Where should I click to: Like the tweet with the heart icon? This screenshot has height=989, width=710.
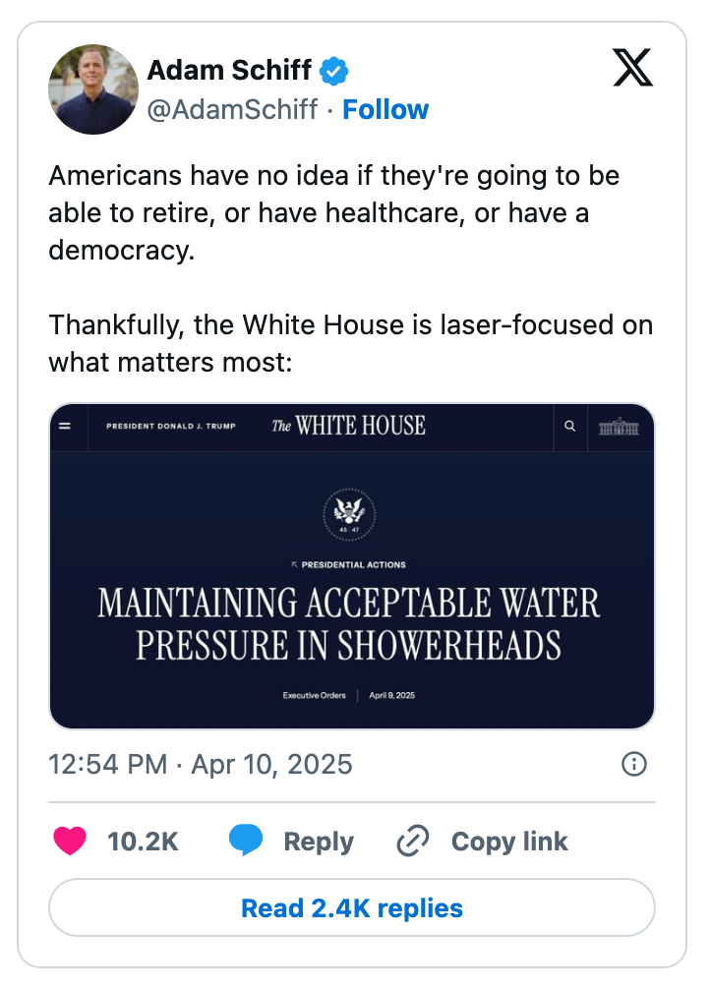point(70,841)
